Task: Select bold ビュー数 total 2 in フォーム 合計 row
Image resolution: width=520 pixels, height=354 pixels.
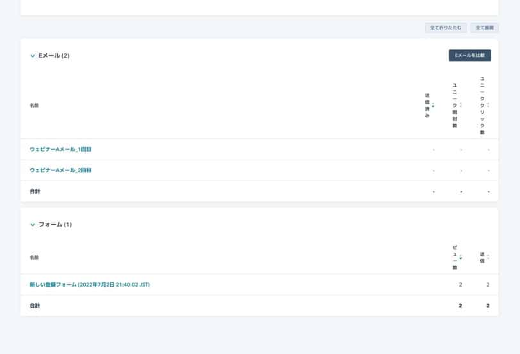Action: tap(460, 305)
